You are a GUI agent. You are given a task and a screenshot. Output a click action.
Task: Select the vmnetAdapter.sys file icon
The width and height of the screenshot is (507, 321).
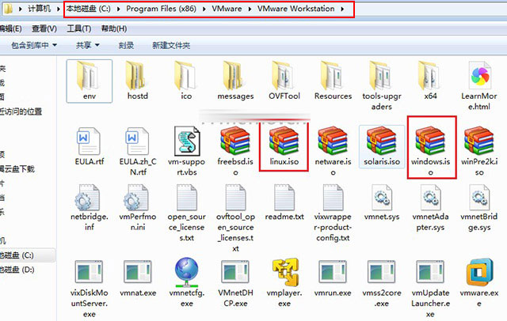[431, 197]
